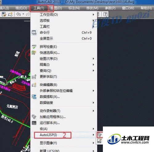Expand the 显示图像(Y) submenu
Image resolution: width=154 pixels, height=152 pixels.
(x=64, y=143)
